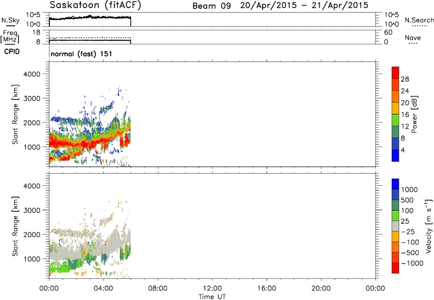Click the "04:00" time axis label
The image size is (434, 300).
104,289
